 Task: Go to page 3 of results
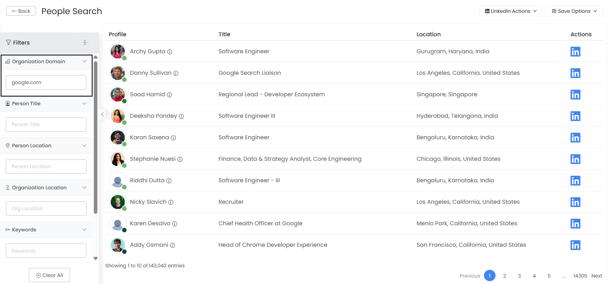pyautogui.click(x=519, y=276)
